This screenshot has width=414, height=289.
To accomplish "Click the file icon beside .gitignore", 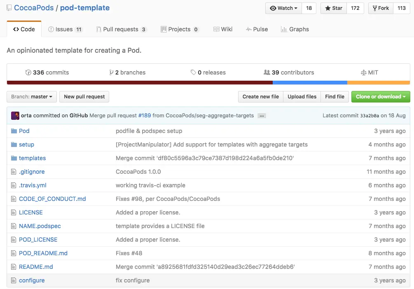I will point(14,172).
